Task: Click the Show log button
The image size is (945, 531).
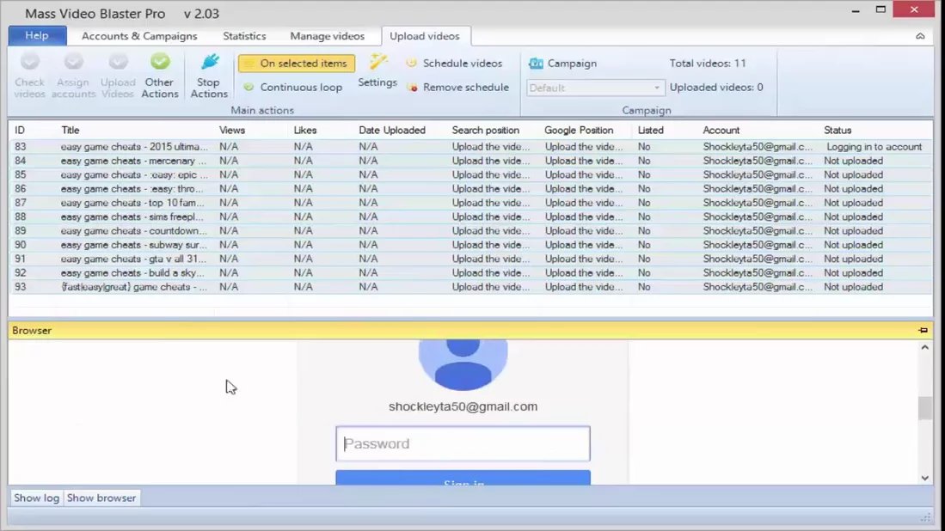Action: (x=36, y=497)
